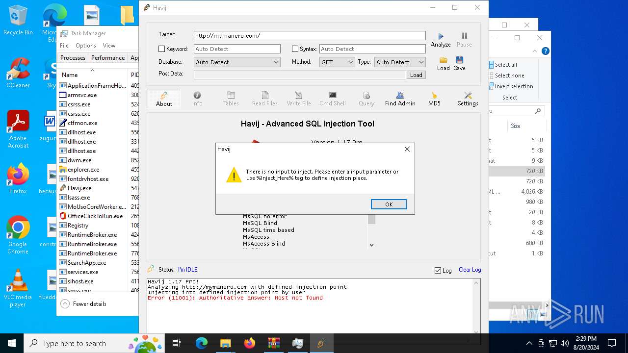This screenshot has height=353, width=628.
Task: Switch to Performance tab in Task Manager
Action: tap(108, 58)
